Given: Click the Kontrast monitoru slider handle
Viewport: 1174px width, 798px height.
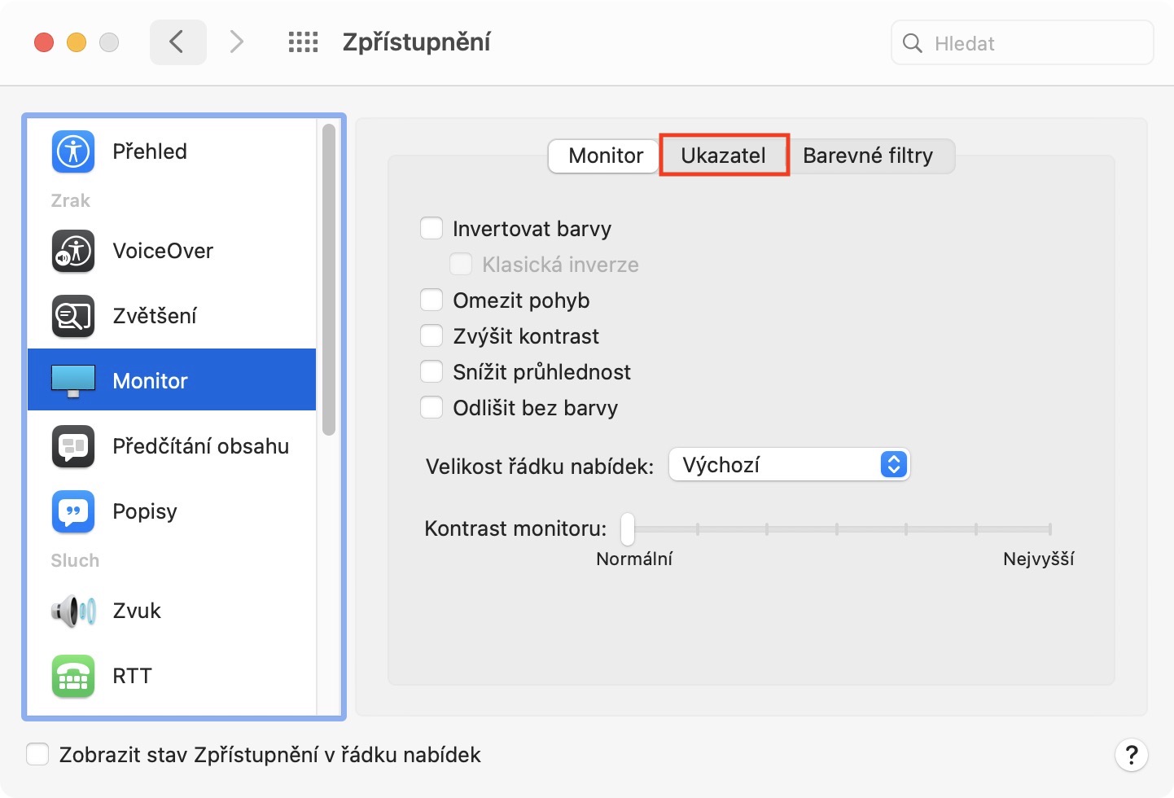Looking at the screenshot, I should 628,529.
